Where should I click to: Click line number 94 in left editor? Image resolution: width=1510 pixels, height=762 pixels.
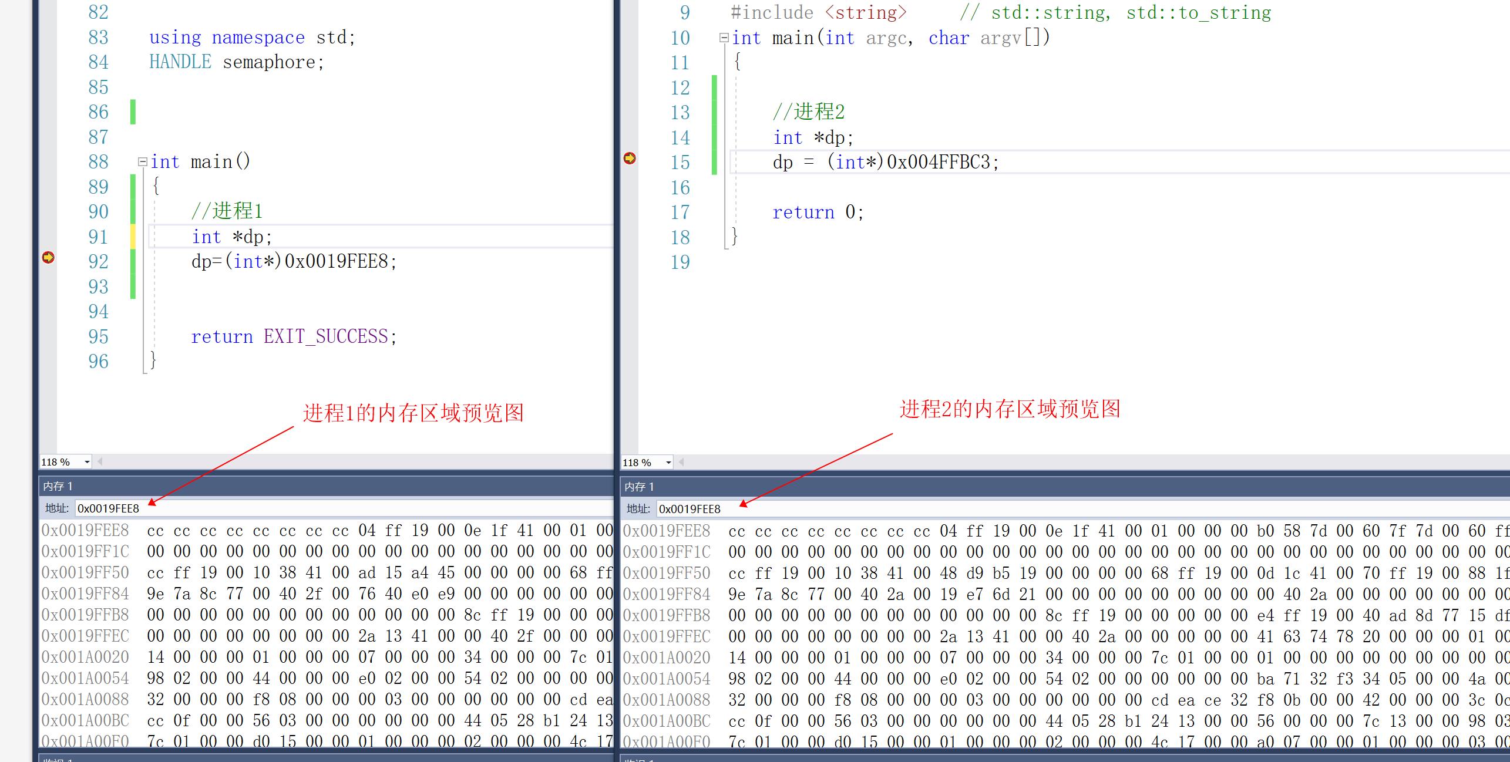[98, 311]
